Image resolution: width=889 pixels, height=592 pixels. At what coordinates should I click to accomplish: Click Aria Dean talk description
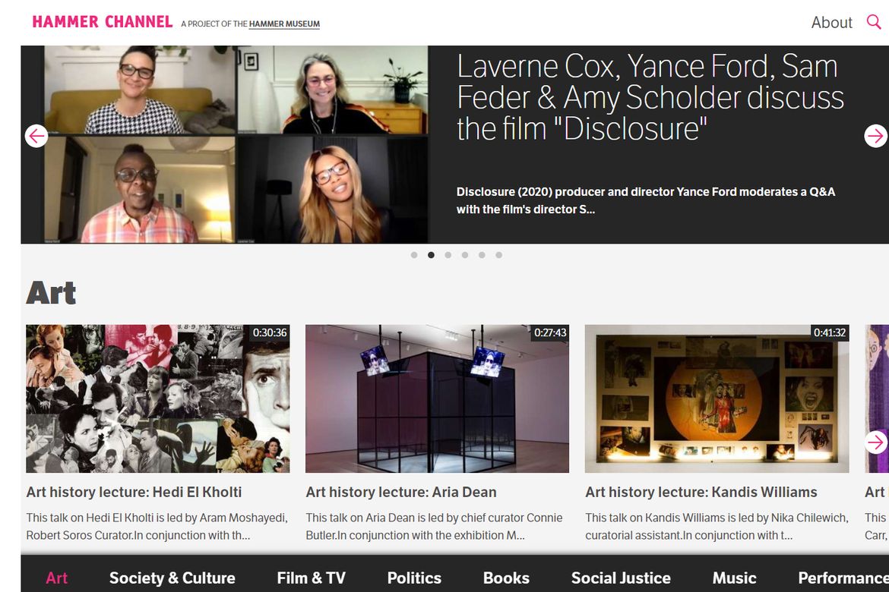click(435, 526)
